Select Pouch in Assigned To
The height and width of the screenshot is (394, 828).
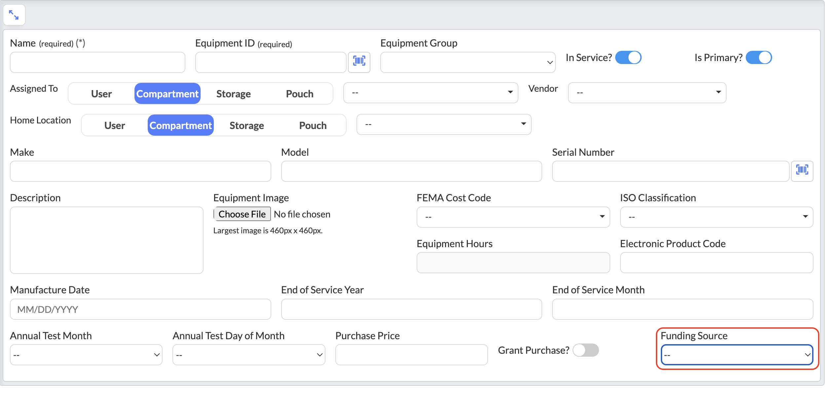tap(300, 94)
